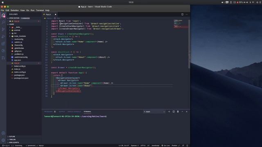
Task: Click the UTF-8 encoding indicator
Action: (143, 145)
